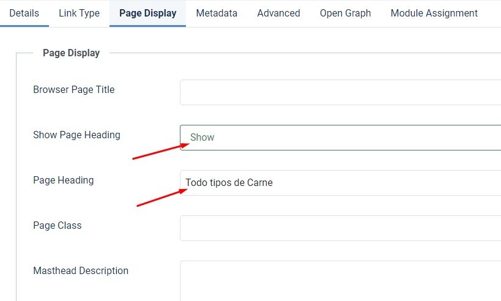Open the Link Type tab
Image resolution: width=501 pixels, height=301 pixels.
[79, 13]
